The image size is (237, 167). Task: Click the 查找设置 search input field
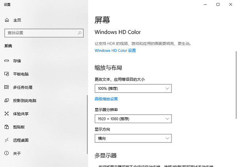click(39, 33)
